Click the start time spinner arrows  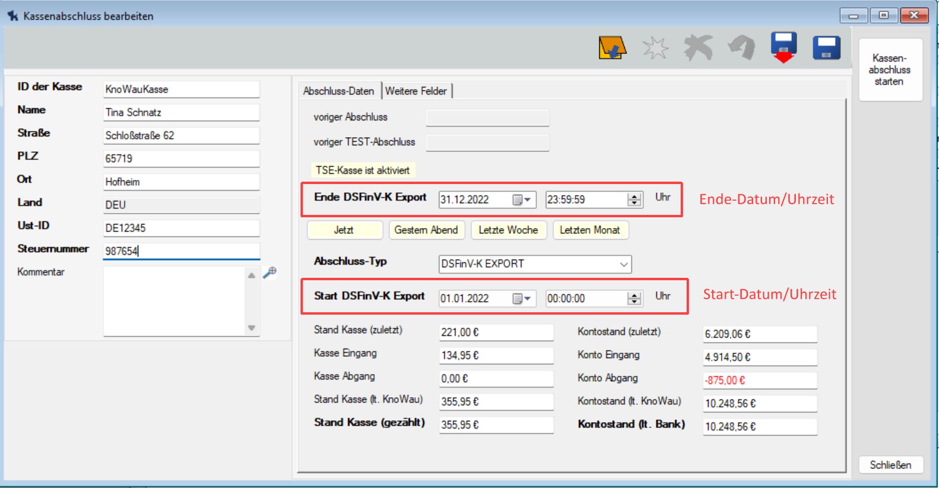[634, 299]
